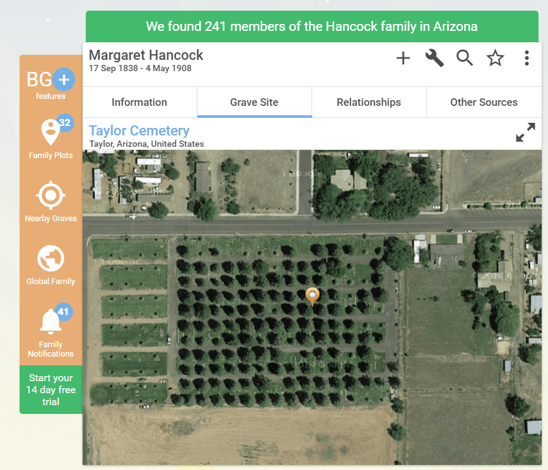The image size is (548, 470).
Task: Open the wrench edit tools icon
Action: coord(434,58)
